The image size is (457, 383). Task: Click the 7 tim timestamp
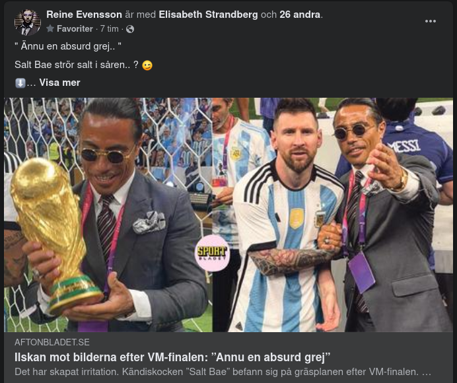(x=109, y=28)
